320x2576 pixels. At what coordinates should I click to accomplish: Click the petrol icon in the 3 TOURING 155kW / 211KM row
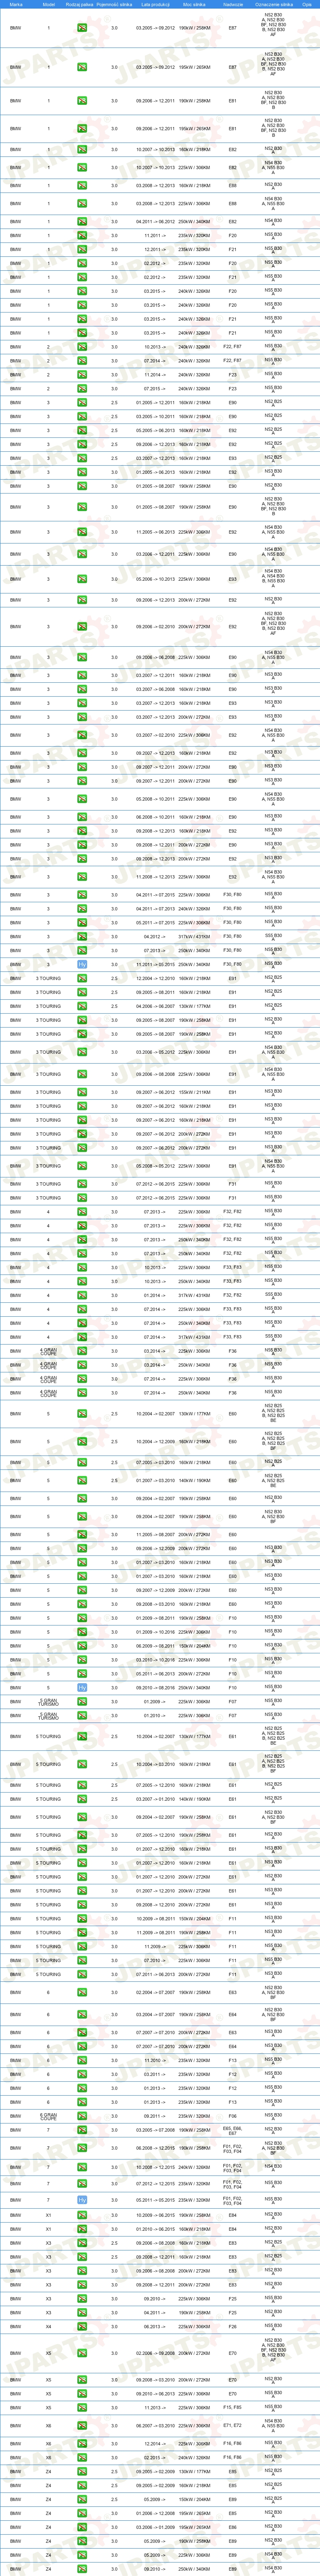coord(82,1092)
